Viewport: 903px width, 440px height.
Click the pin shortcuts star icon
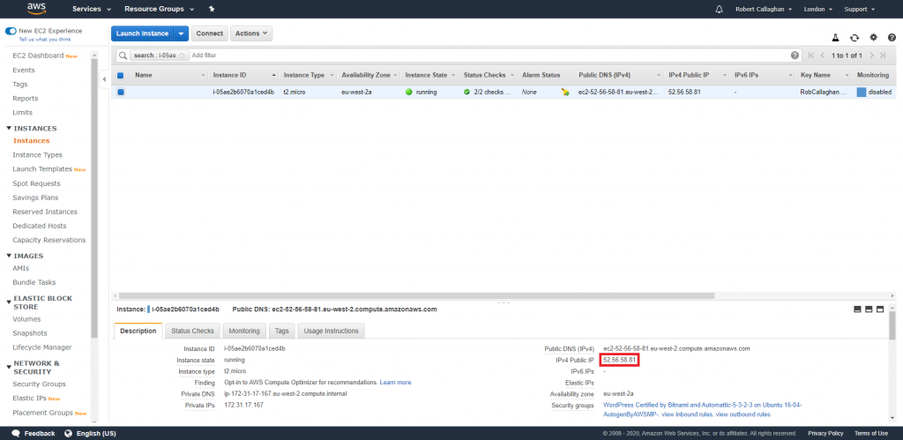[212, 9]
